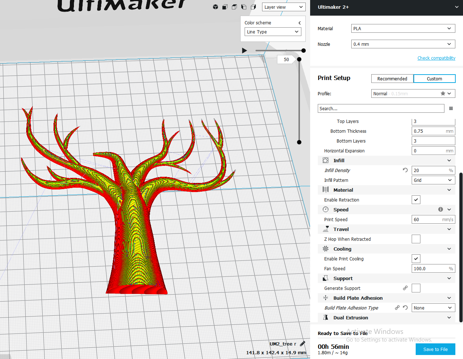Click the Build Plate Adhesion category icon

coord(325,298)
